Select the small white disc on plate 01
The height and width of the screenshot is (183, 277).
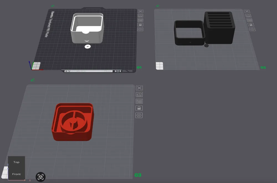(x=88, y=46)
